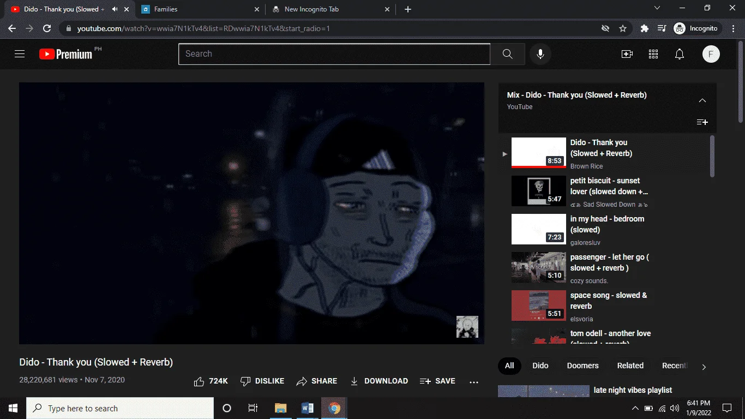This screenshot has height=419, width=745.
Task: Download the video
Action: [379, 381]
